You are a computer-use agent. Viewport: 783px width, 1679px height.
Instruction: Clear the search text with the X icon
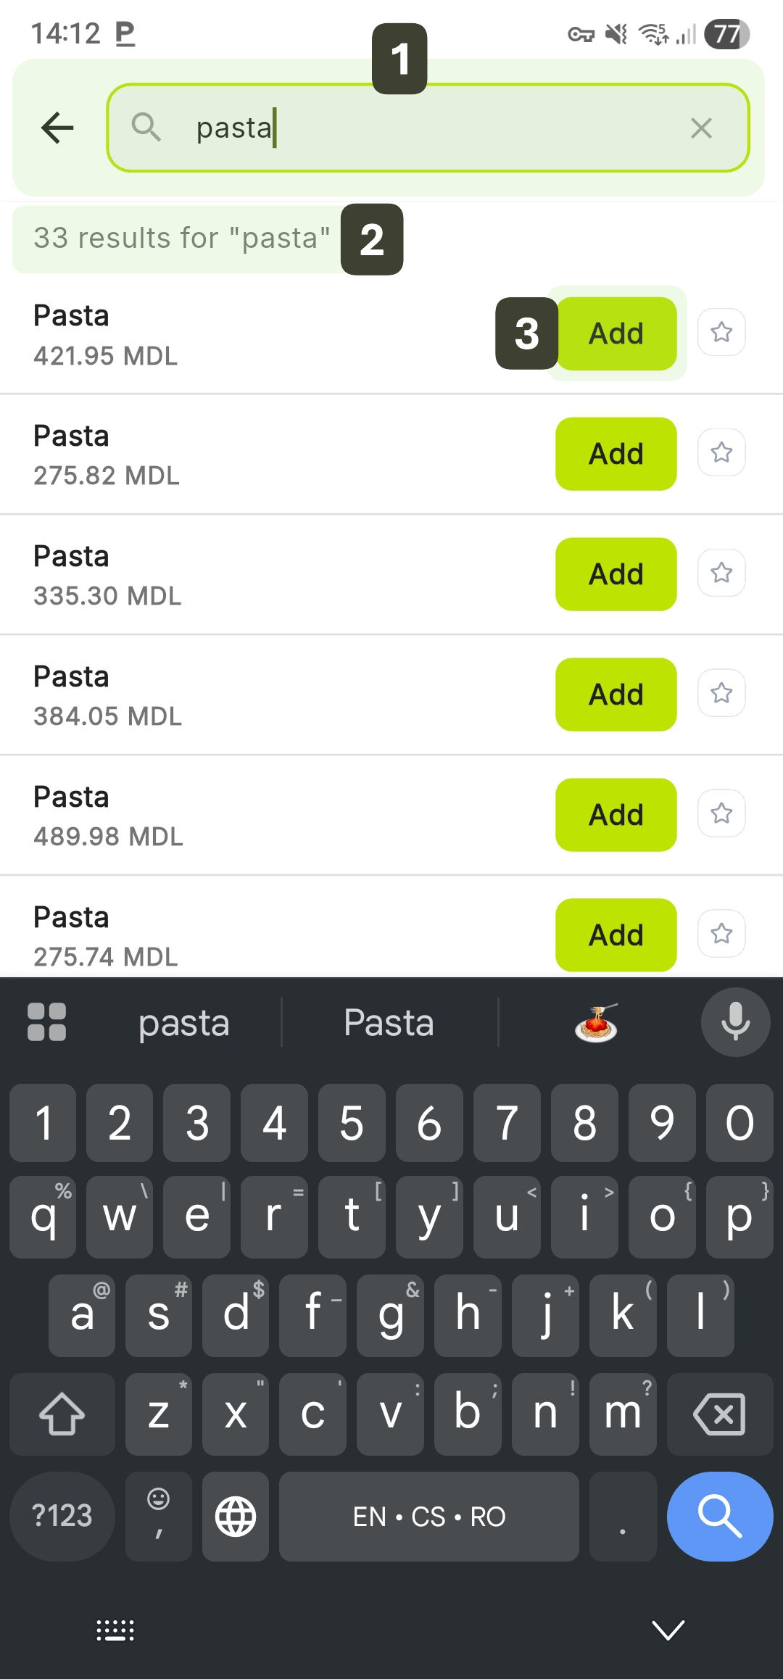click(701, 128)
